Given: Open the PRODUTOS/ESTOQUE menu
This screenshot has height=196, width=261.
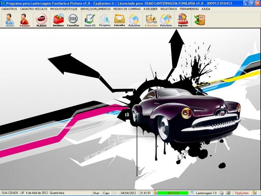Looking at the screenshot, I should coord(64,9).
